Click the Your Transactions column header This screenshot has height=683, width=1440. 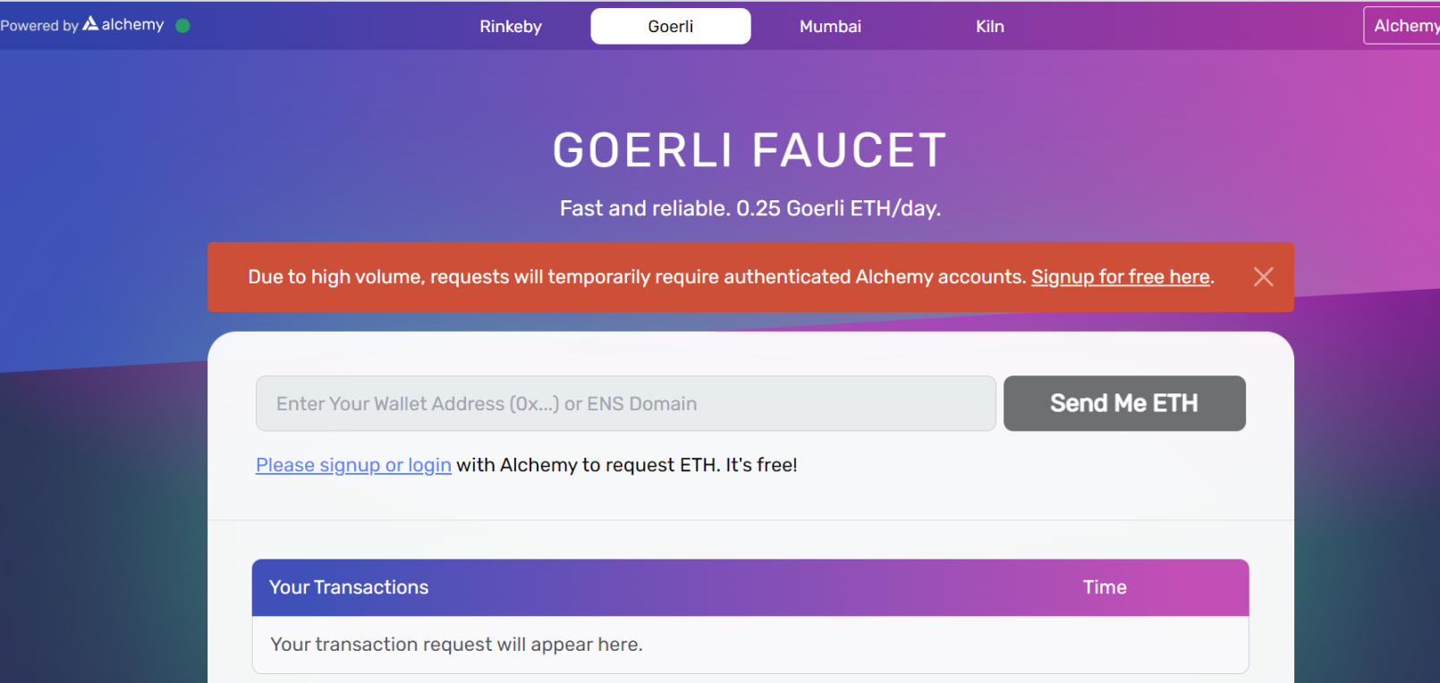349,587
